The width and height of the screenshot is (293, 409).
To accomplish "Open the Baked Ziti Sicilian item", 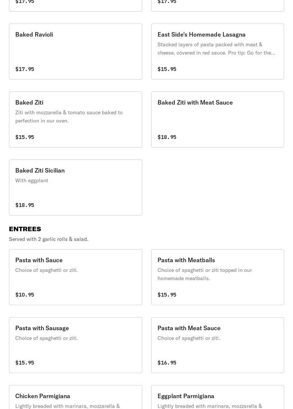I will tap(75, 188).
